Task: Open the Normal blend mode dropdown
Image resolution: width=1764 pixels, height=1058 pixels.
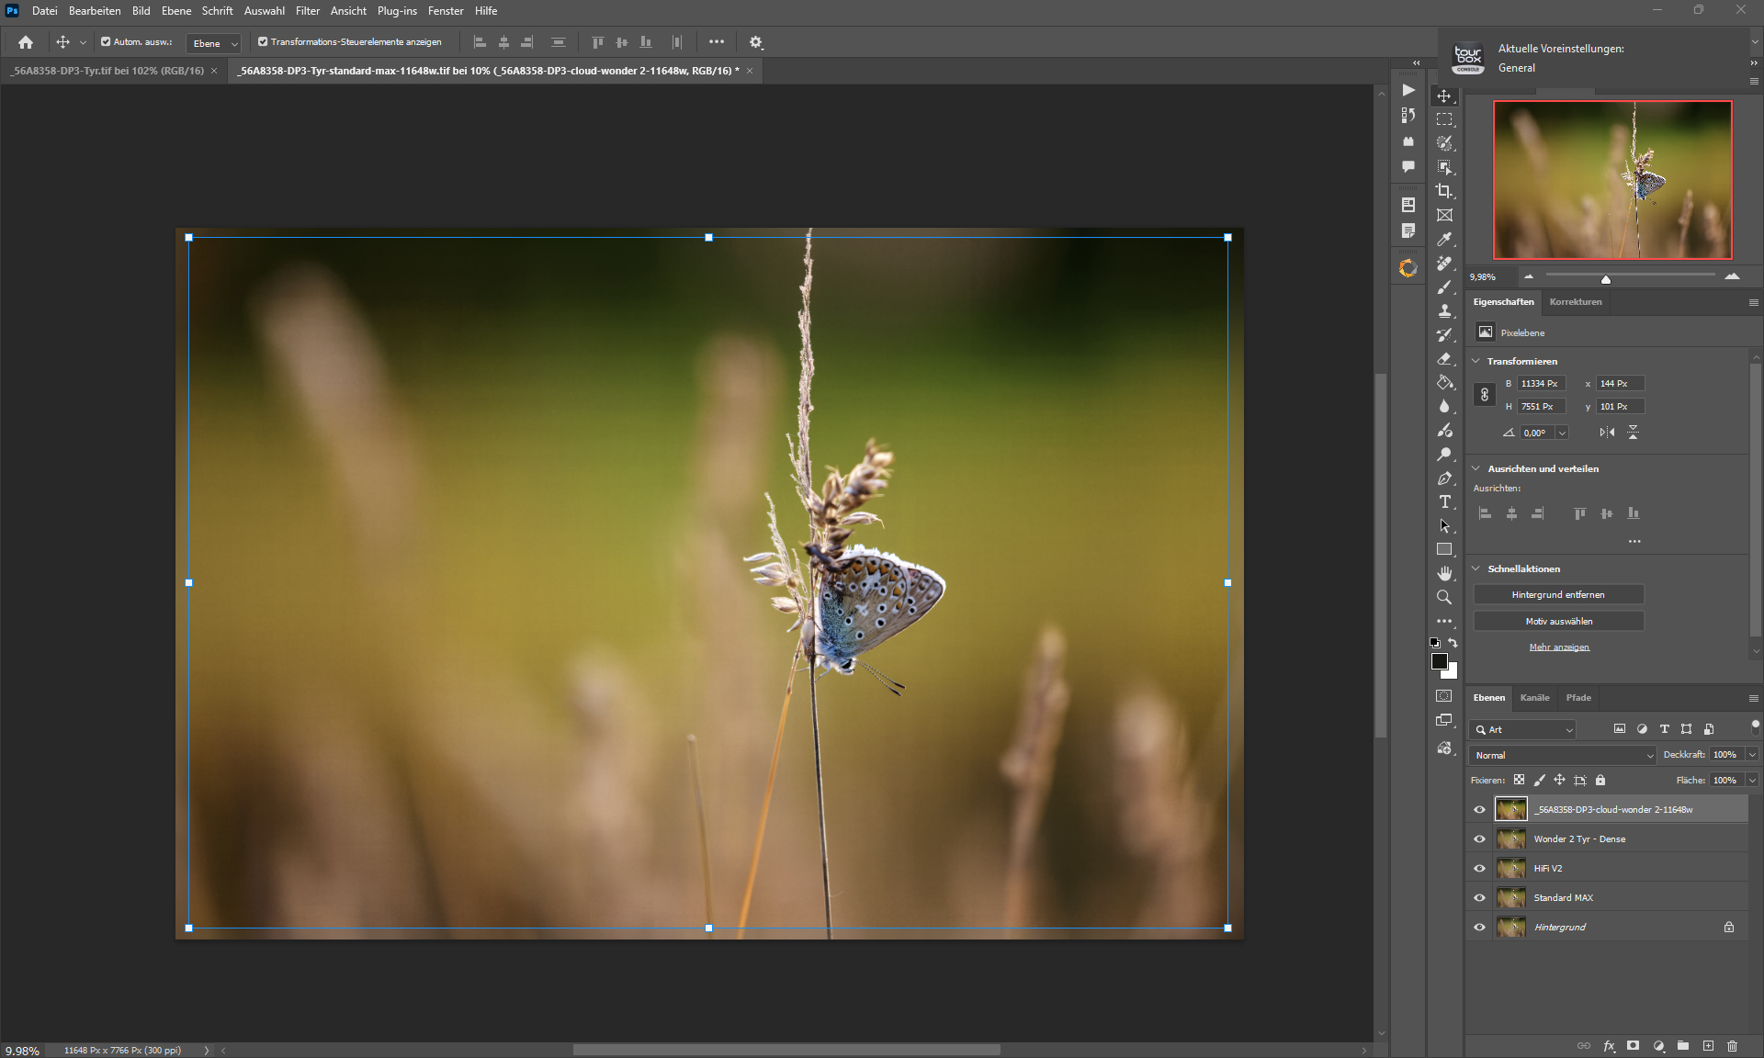Action: (x=1562, y=755)
